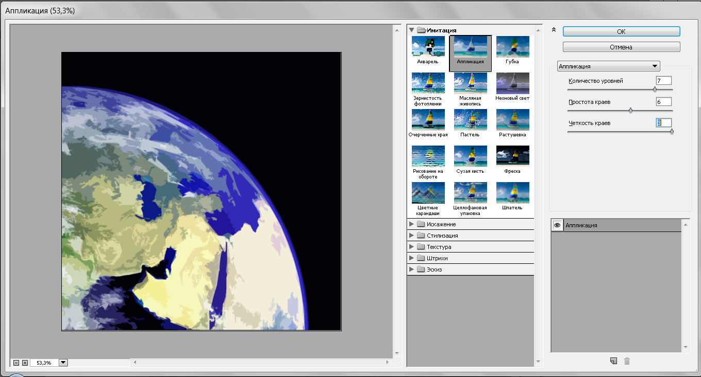Open the Аппликация filter dropdown
This screenshot has height=377, width=701.
[x=609, y=66]
